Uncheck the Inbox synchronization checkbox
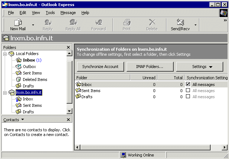This screenshot has height=159, width=229. [188, 84]
